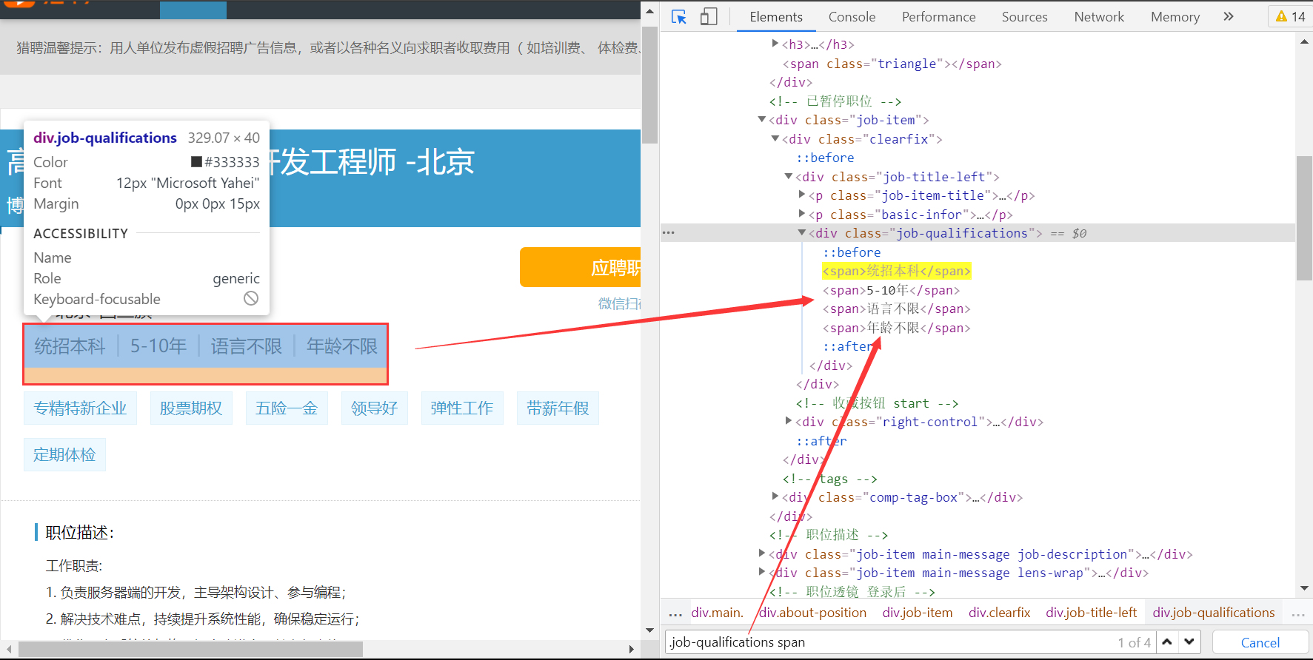Select the span 语言不限 node

[x=896, y=309]
